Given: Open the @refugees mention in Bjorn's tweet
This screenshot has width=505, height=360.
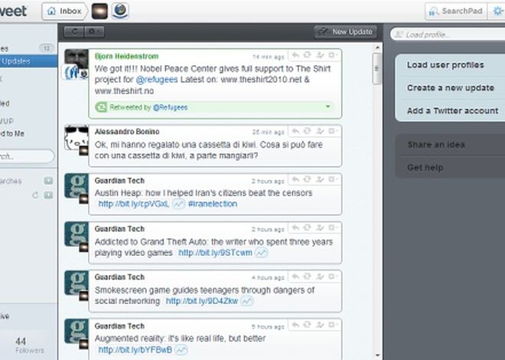Looking at the screenshot, I should point(157,80).
